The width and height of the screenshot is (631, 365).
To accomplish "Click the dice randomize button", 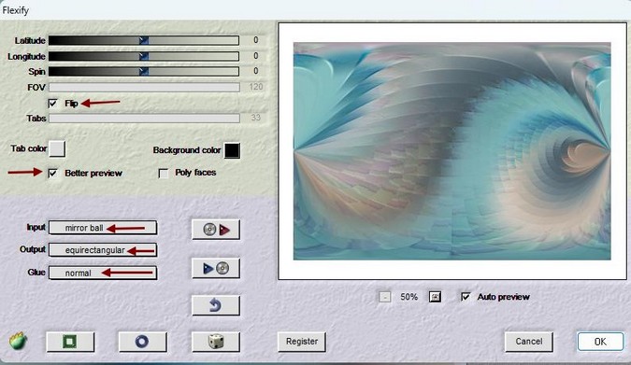I will click(216, 342).
